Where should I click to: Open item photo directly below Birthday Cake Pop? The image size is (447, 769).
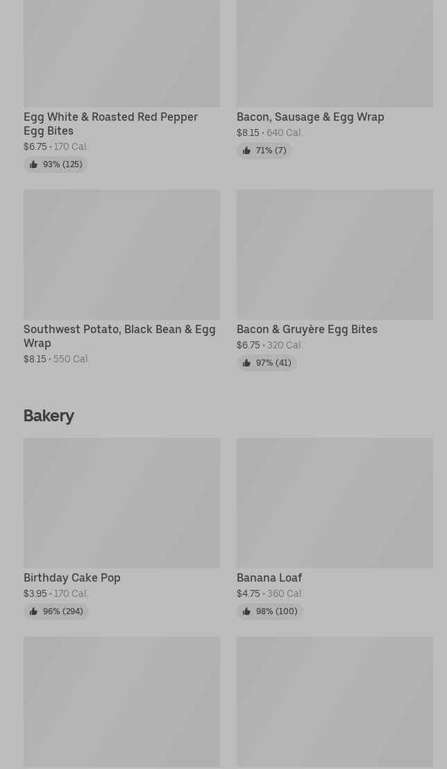(121, 702)
